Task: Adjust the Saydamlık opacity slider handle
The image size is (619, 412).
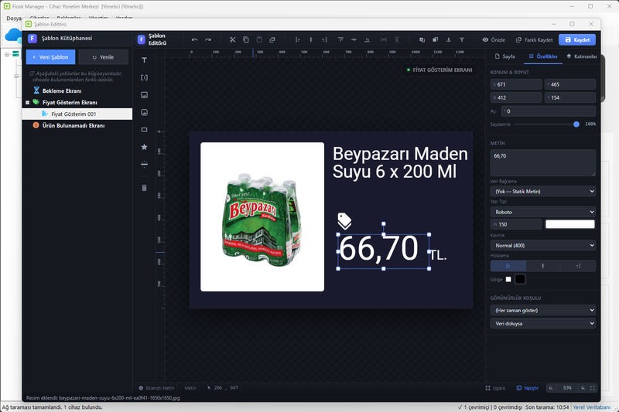Action: 576,124
